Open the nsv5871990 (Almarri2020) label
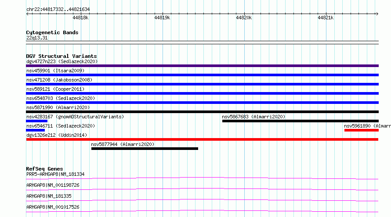The image size is (391, 217). click(x=58, y=107)
